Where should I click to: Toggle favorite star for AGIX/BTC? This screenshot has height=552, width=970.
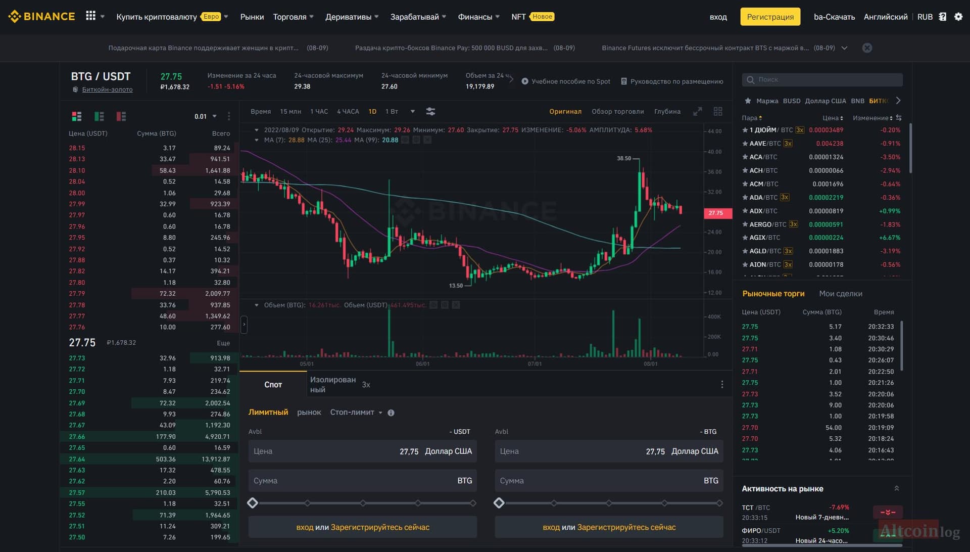pyautogui.click(x=745, y=238)
